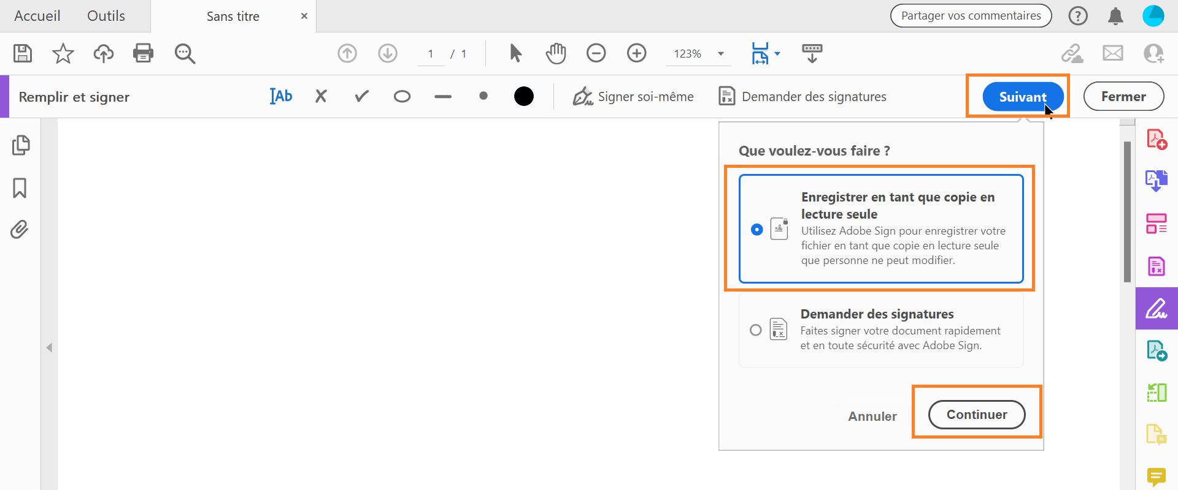Viewport: 1178px width, 490px height.
Task: Click 'Partager vos commentaires' button
Action: click(971, 16)
